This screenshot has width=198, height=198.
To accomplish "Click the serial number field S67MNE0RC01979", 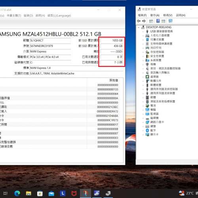I will click(x=50, y=46).
